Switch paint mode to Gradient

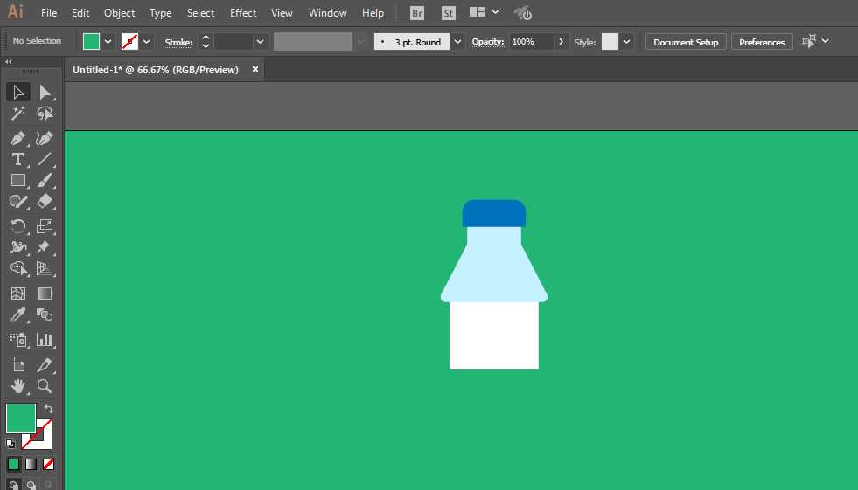pos(31,464)
